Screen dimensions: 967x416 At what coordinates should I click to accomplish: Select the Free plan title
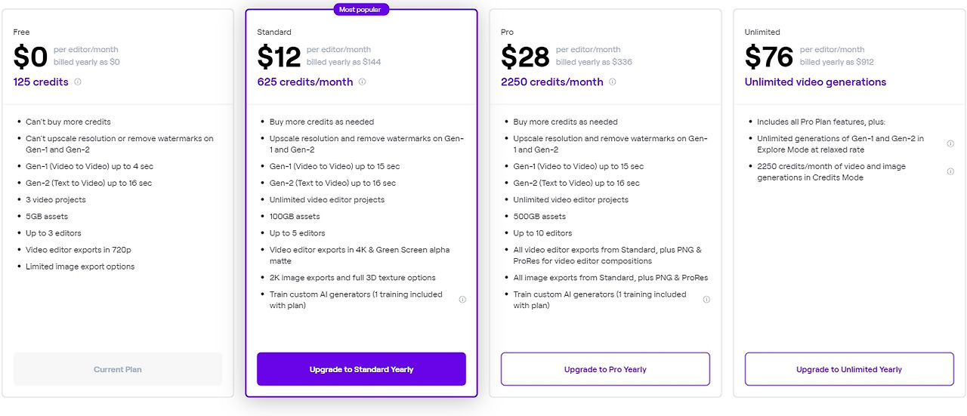(21, 32)
